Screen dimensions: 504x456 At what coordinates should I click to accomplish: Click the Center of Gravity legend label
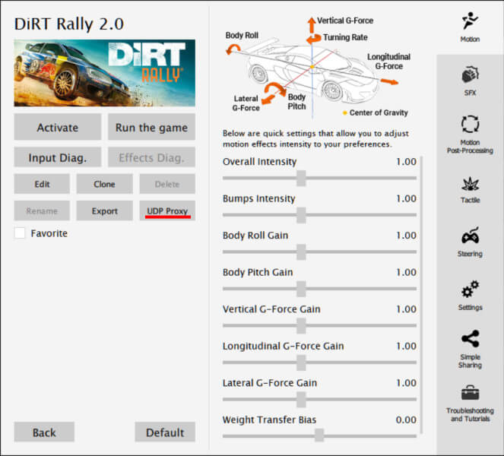(379, 112)
